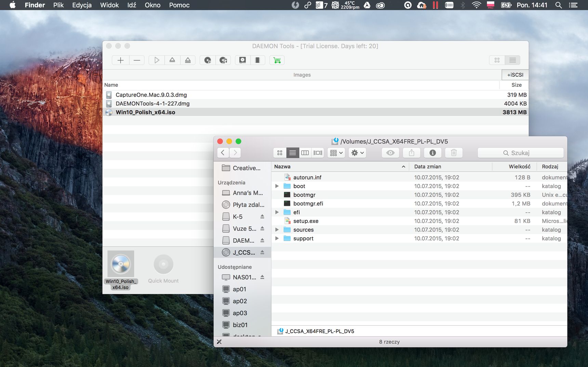The image size is (588, 367).
Task: Select setup.exe file
Action: coord(419,221)
